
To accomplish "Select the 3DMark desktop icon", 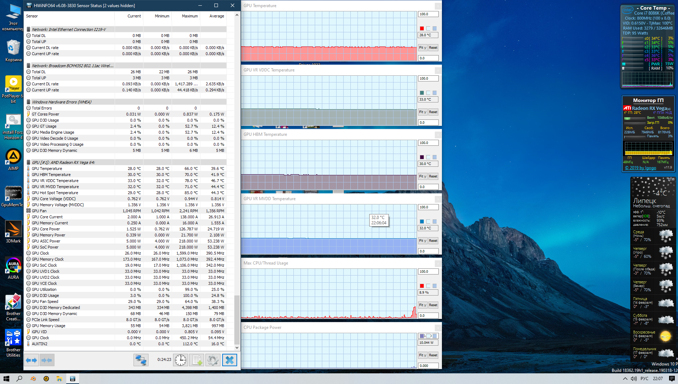I will [x=13, y=232].
